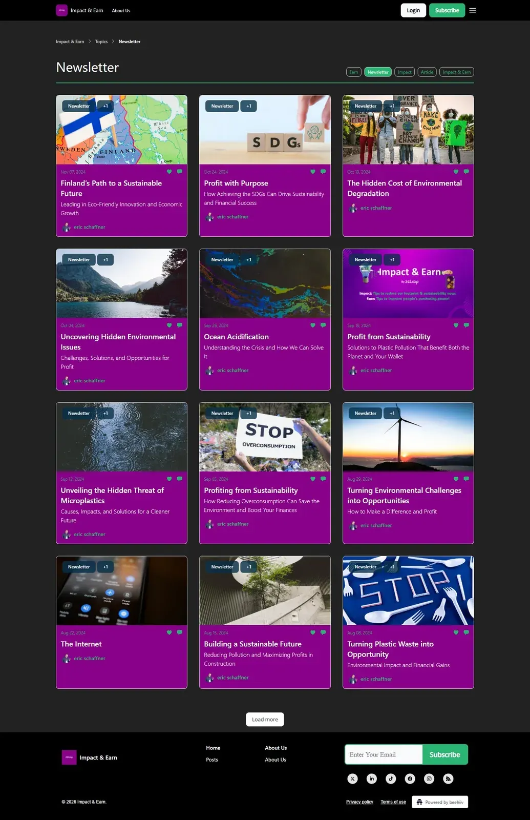The image size is (530, 820).
Task: Select the Earn topic filter tag
Action: click(x=354, y=72)
